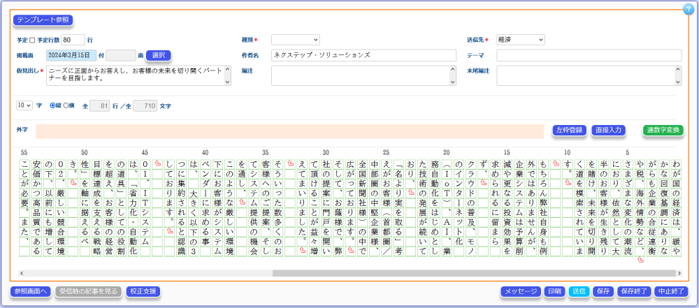
Task: Open the 種別 dropdown
Action: coord(296,40)
